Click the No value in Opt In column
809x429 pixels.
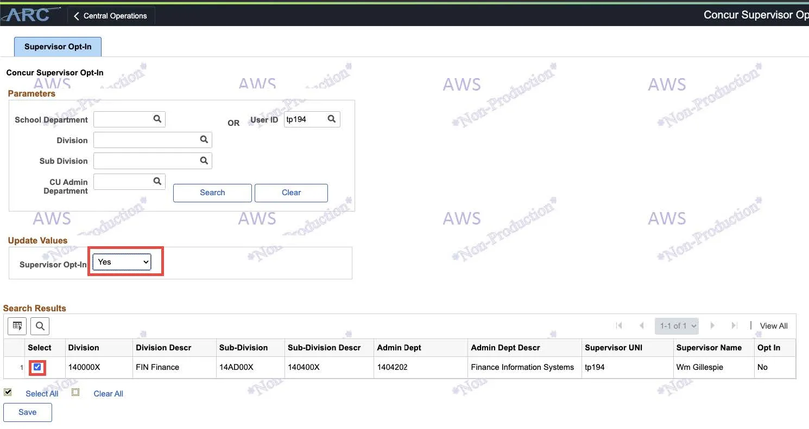[762, 367]
